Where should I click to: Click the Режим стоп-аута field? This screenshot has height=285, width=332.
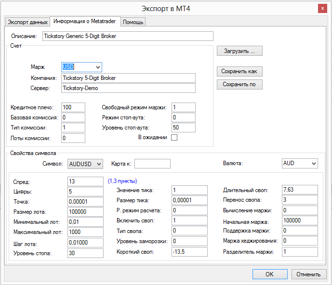pos(184,117)
